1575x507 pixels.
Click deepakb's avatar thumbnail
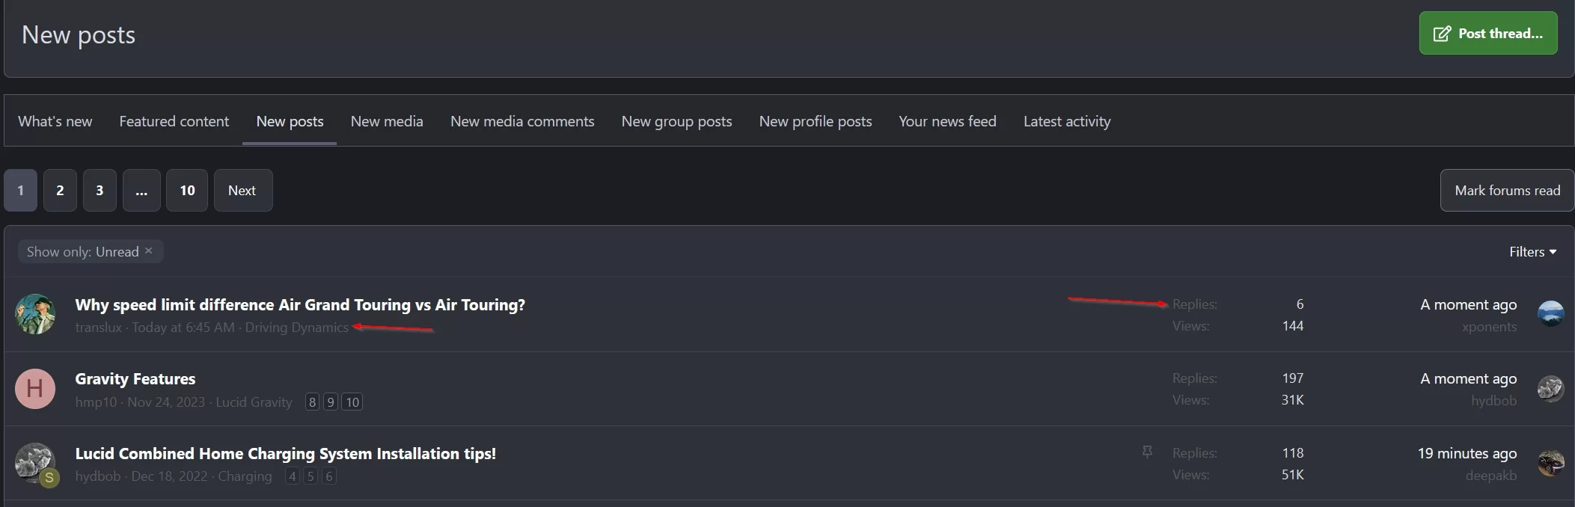[1550, 463]
